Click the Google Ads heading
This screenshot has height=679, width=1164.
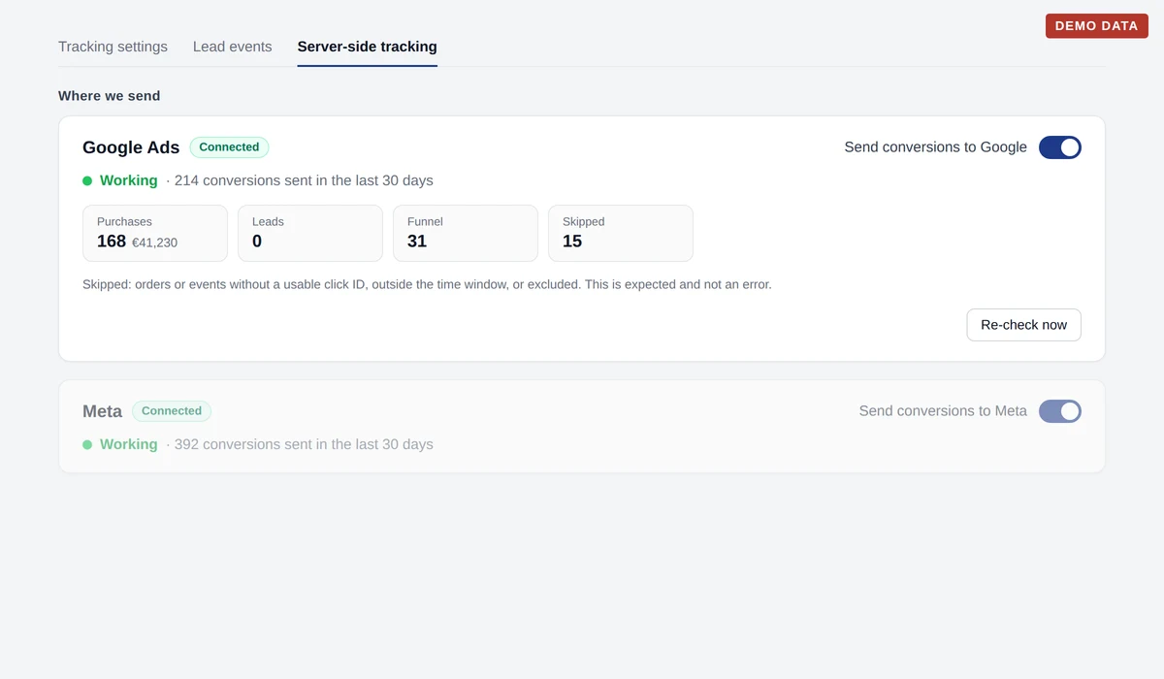(x=131, y=147)
